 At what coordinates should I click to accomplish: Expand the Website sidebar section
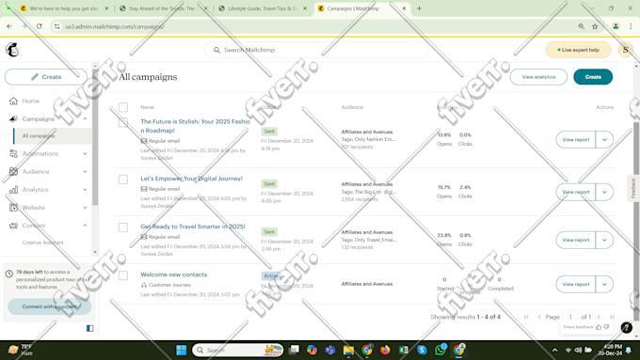85,208
